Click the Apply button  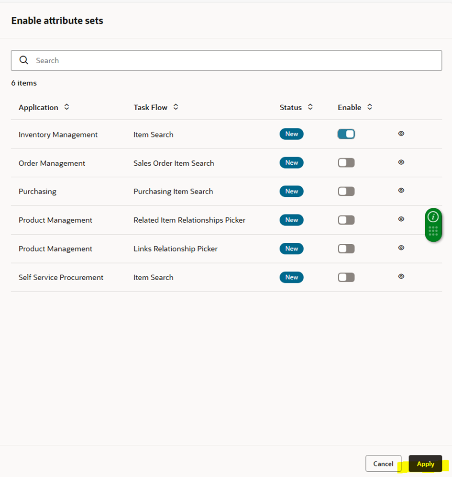coord(425,464)
